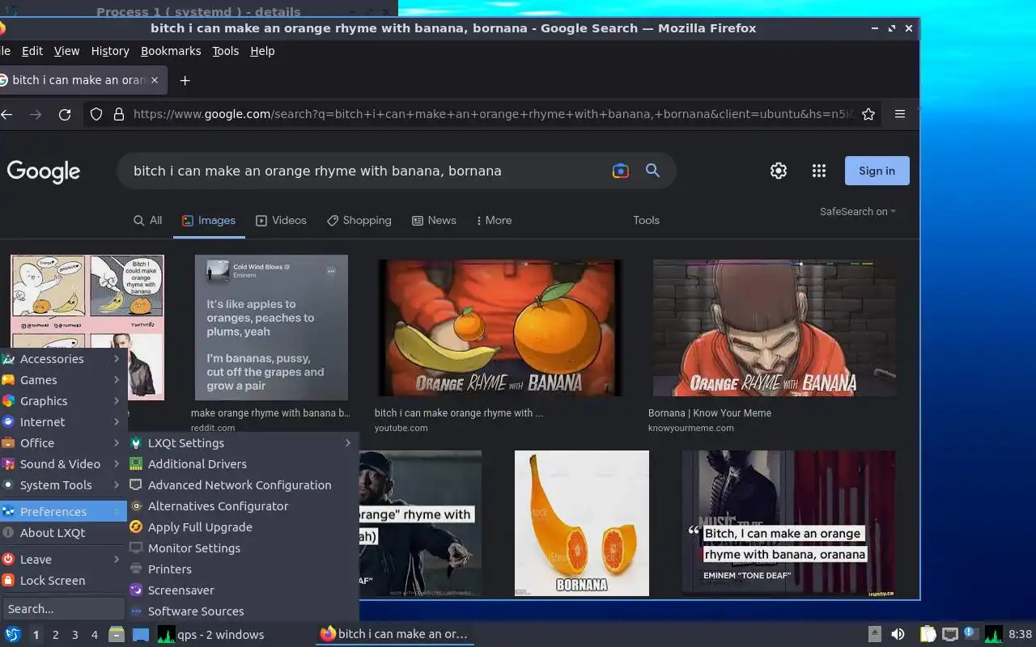Click the Apply Full Upgrade icon

pyautogui.click(x=136, y=527)
